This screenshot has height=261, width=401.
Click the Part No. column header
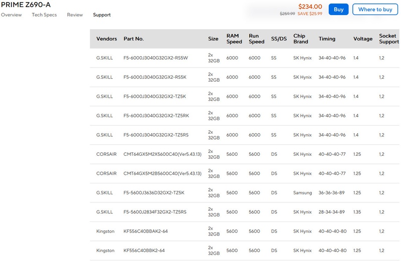[133, 39]
